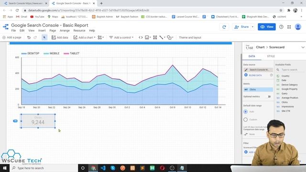Open the image insert dropdown
Screen dimensions: 306x172
tap(148, 37)
